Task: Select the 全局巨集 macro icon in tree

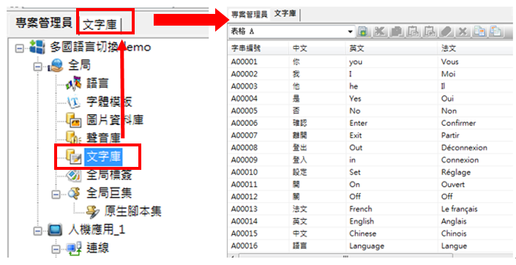Action: point(73,193)
